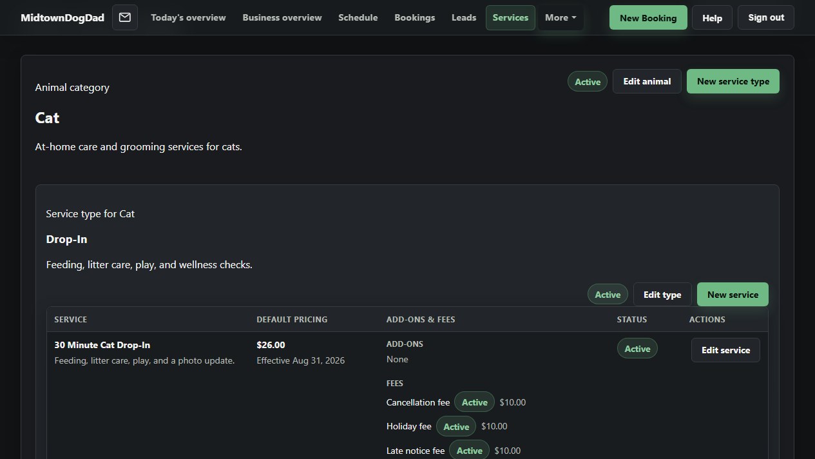Click 'Effective Aug 31, 2026' date text
This screenshot has width=815, height=459.
[x=300, y=360]
